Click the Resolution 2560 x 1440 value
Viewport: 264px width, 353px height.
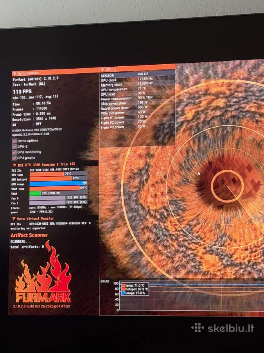(x=46, y=118)
